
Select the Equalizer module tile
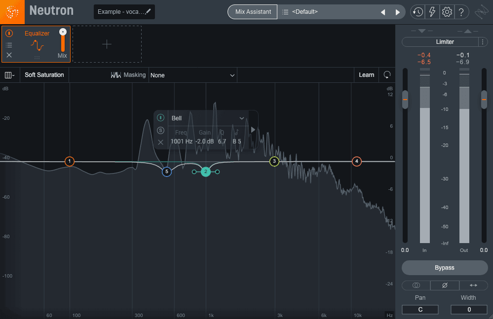click(x=36, y=44)
